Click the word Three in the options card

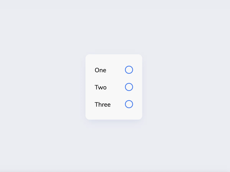(103, 105)
